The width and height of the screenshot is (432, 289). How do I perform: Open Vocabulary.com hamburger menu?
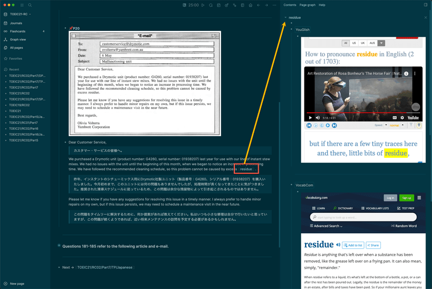[x=419, y=198]
